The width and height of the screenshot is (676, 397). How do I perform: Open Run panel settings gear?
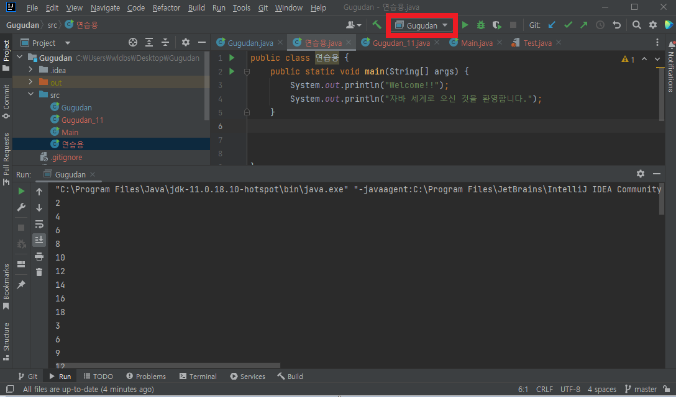point(641,174)
